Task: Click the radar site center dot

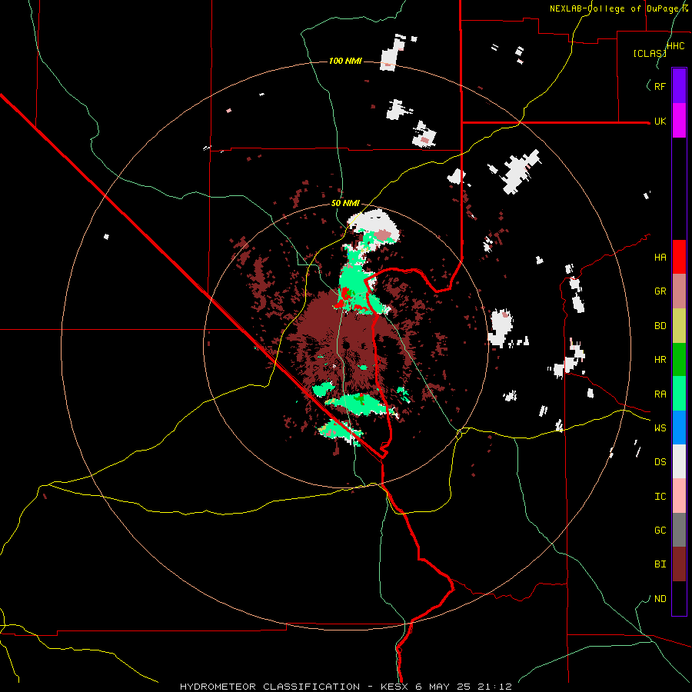Action: (347, 345)
